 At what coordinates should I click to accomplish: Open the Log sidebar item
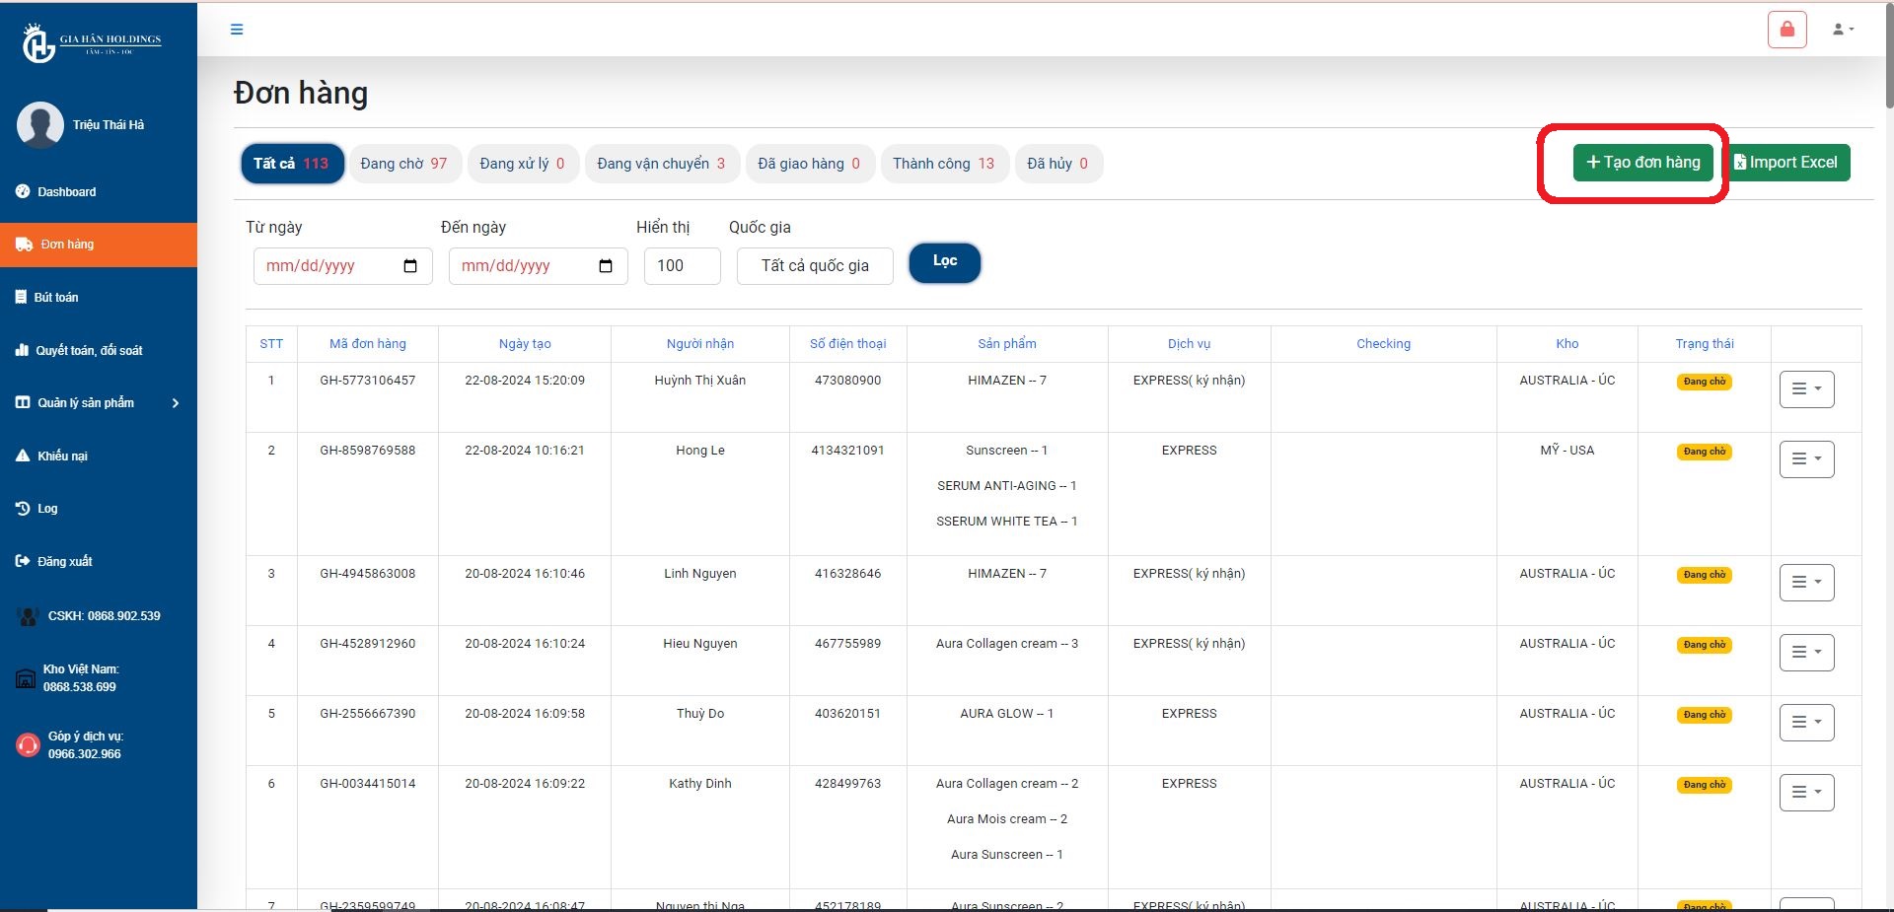(47, 509)
